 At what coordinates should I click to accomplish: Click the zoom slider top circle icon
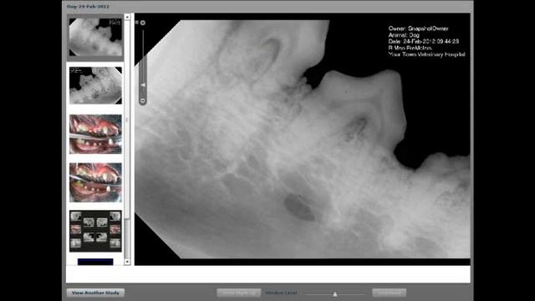(143, 23)
